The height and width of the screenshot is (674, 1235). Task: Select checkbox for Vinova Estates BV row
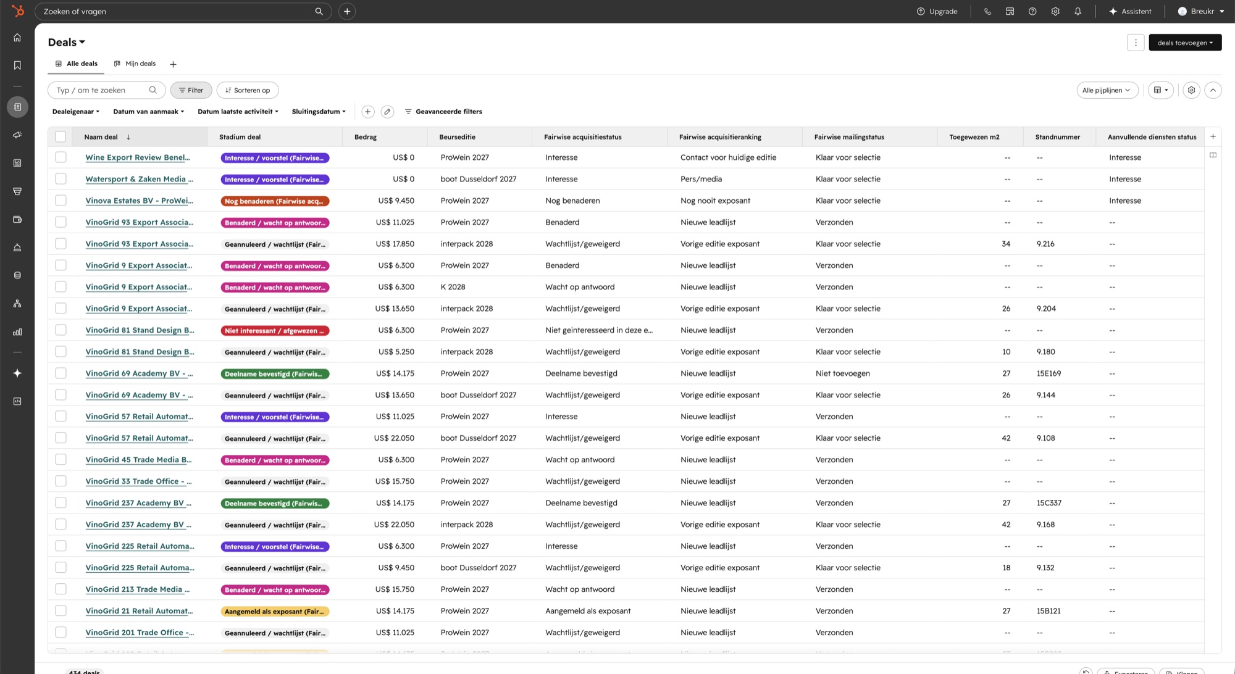[61, 201]
